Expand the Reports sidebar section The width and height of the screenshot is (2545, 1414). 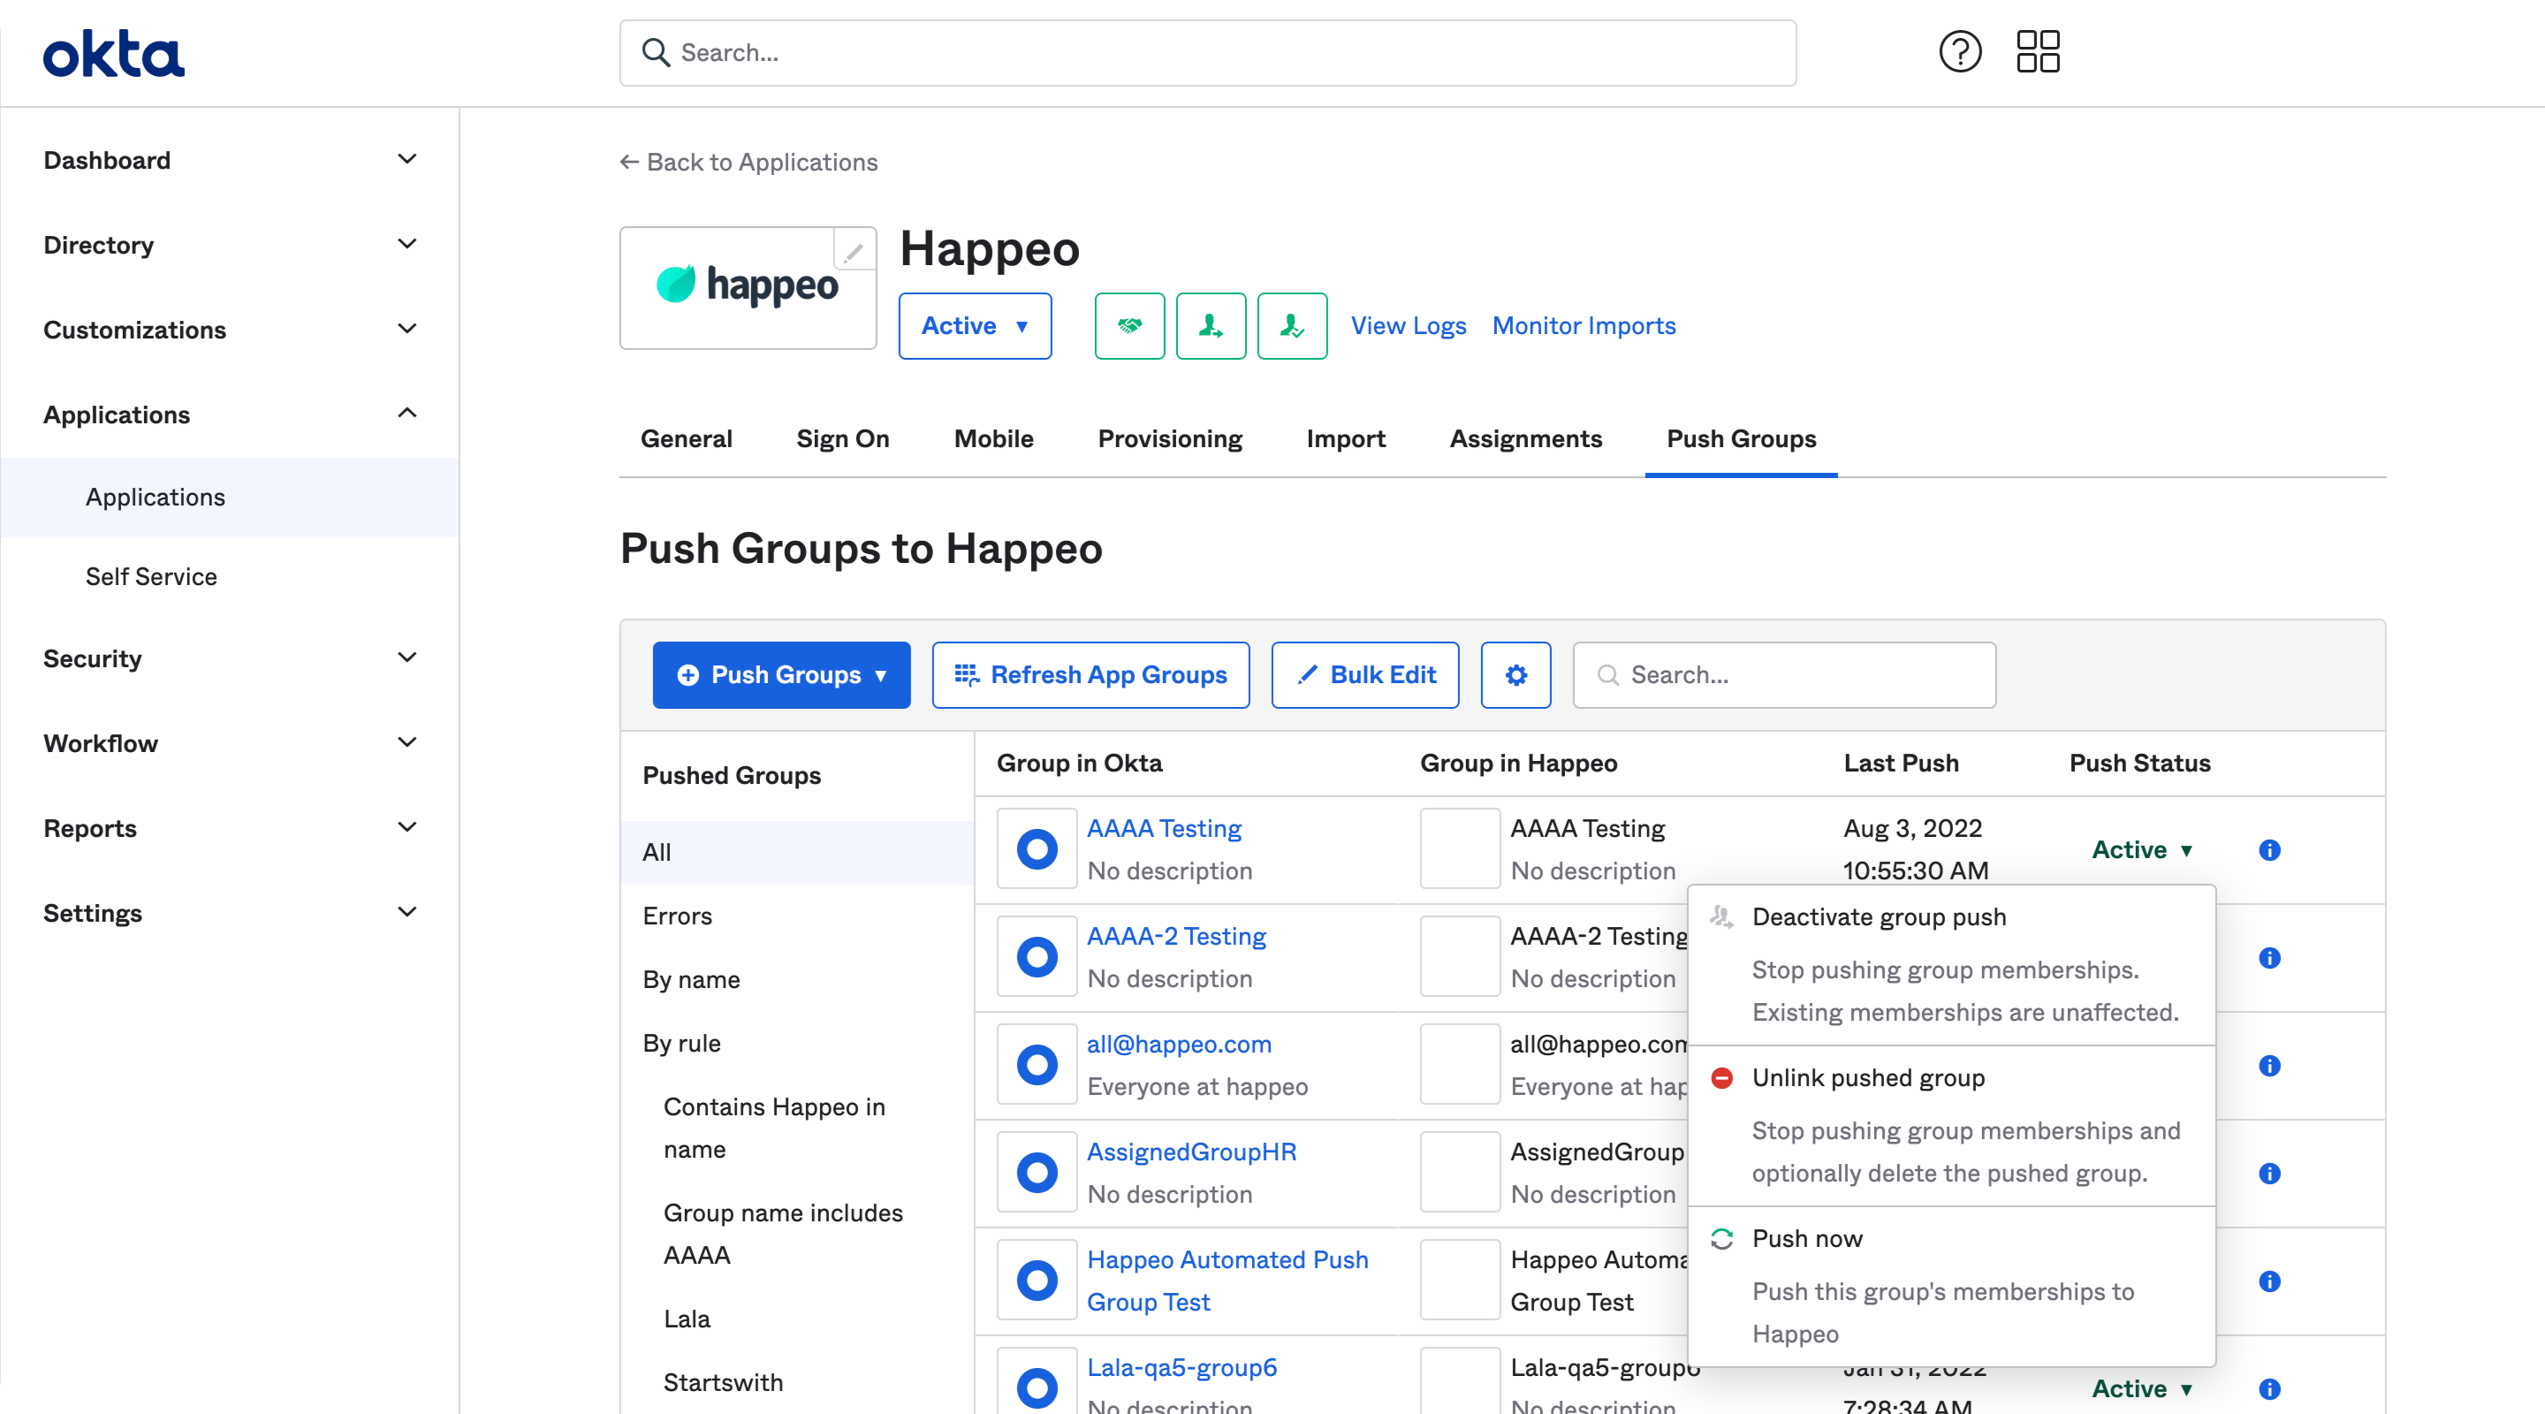pos(229,829)
